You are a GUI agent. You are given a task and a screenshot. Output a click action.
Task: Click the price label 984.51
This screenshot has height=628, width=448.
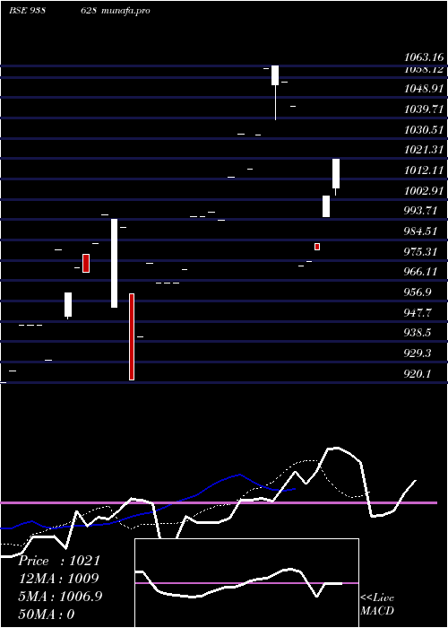(421, 231)
